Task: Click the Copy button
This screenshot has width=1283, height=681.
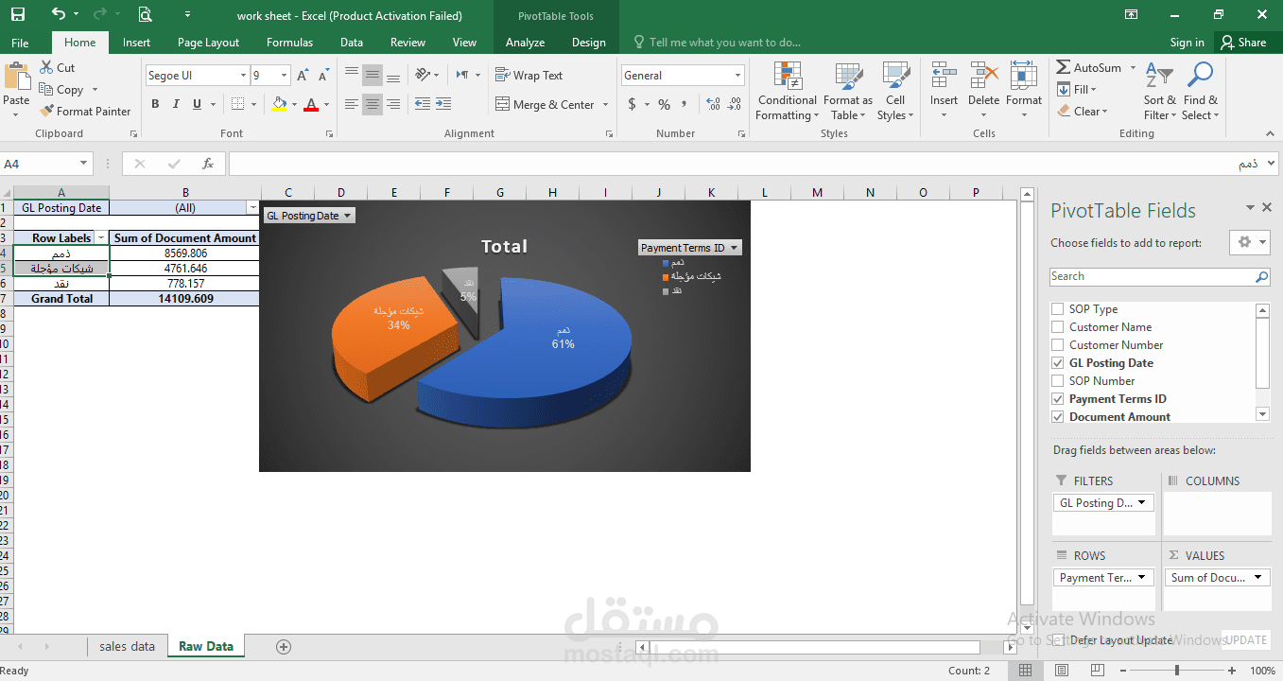Action: tap(62, 90)
